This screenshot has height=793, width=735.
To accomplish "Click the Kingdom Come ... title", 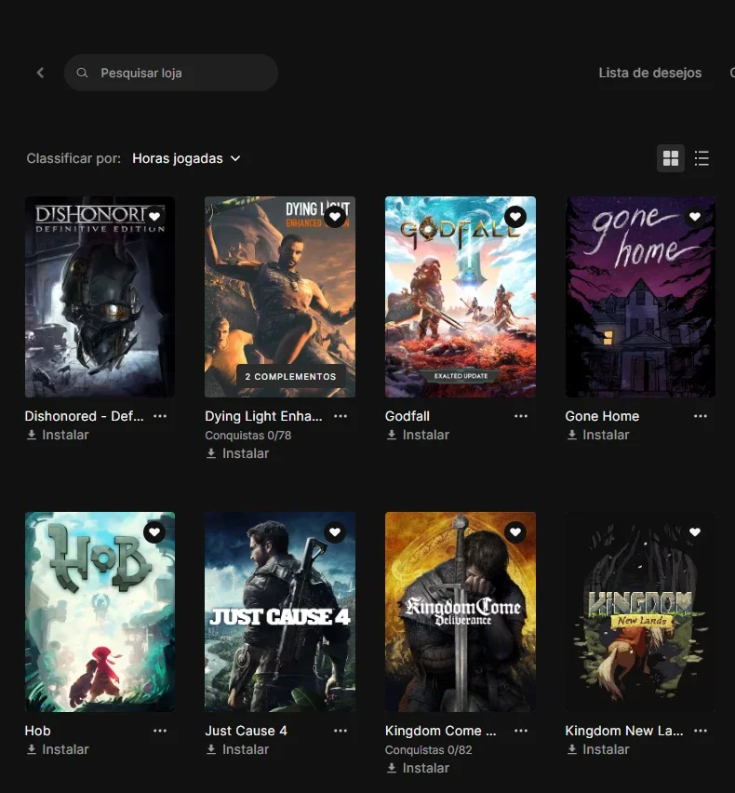I will click(441, 731).
